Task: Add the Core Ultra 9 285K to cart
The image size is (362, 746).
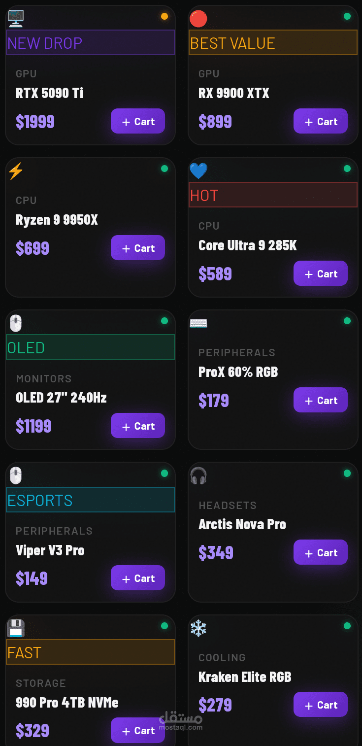Action: 321,273
